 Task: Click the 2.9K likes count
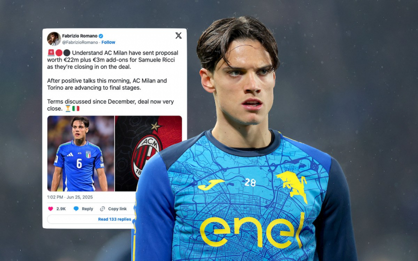[61, 209]
